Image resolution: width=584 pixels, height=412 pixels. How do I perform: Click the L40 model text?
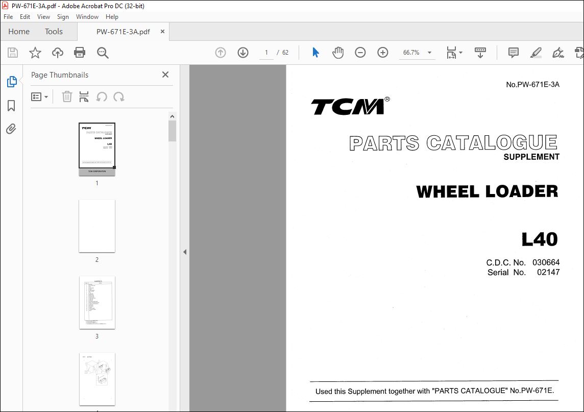540,239
